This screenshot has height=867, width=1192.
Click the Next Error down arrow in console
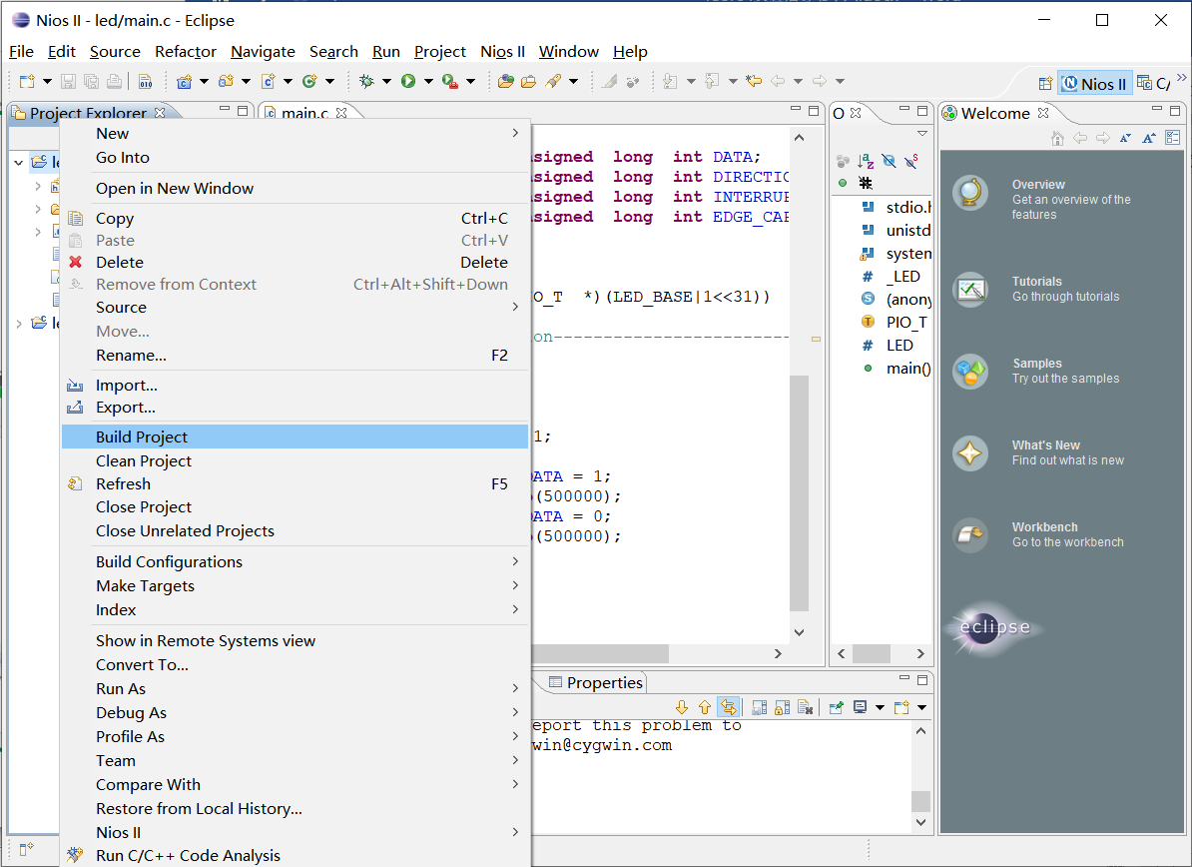coord(682,707)
